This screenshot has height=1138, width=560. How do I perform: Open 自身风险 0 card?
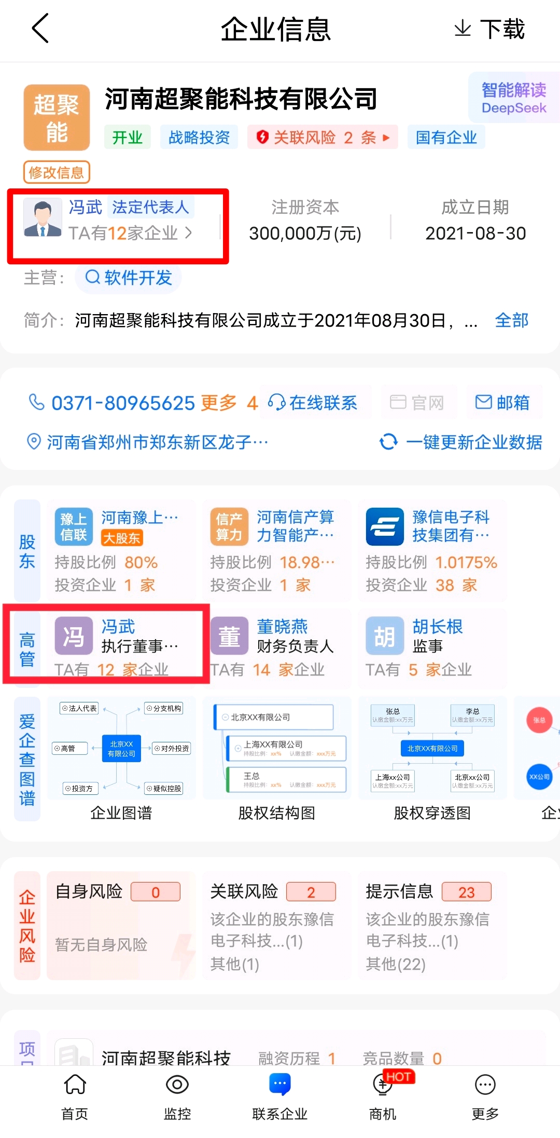click(121, 926)
